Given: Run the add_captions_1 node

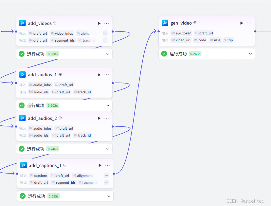Looking at the screenshot, I should pyautogui.click(x=100, y=165).
